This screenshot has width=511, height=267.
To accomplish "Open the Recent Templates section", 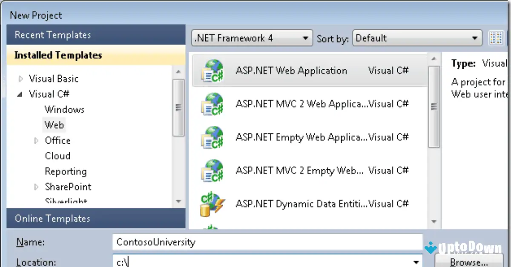I will click(x=53, y=34).
